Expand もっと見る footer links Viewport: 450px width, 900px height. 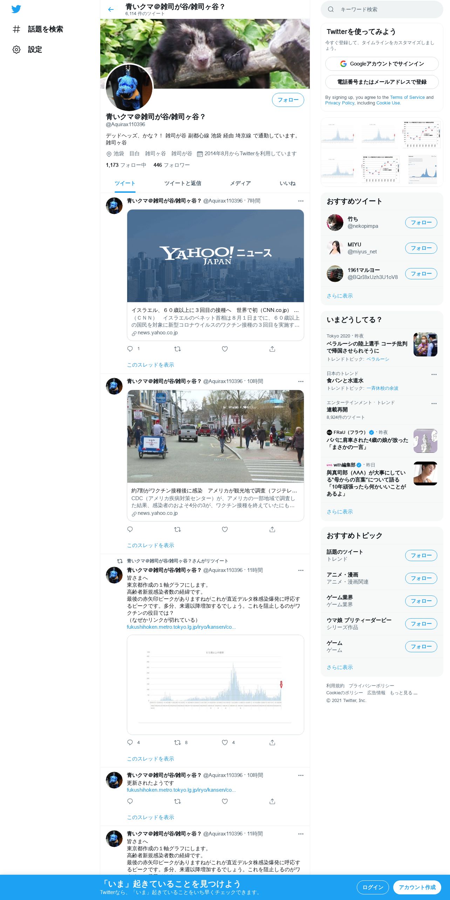(x=403, y=693)
